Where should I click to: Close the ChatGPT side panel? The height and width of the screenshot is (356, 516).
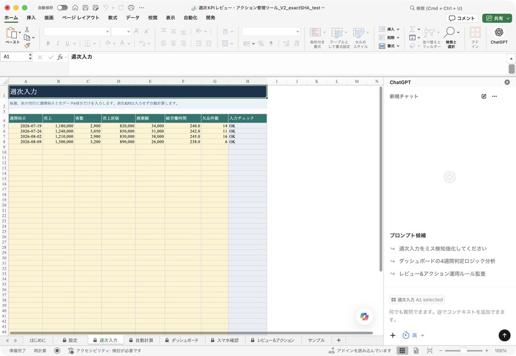(507, 82)
